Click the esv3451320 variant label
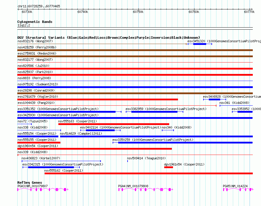Viewport: 261px width, 206px height. (224, 41)
